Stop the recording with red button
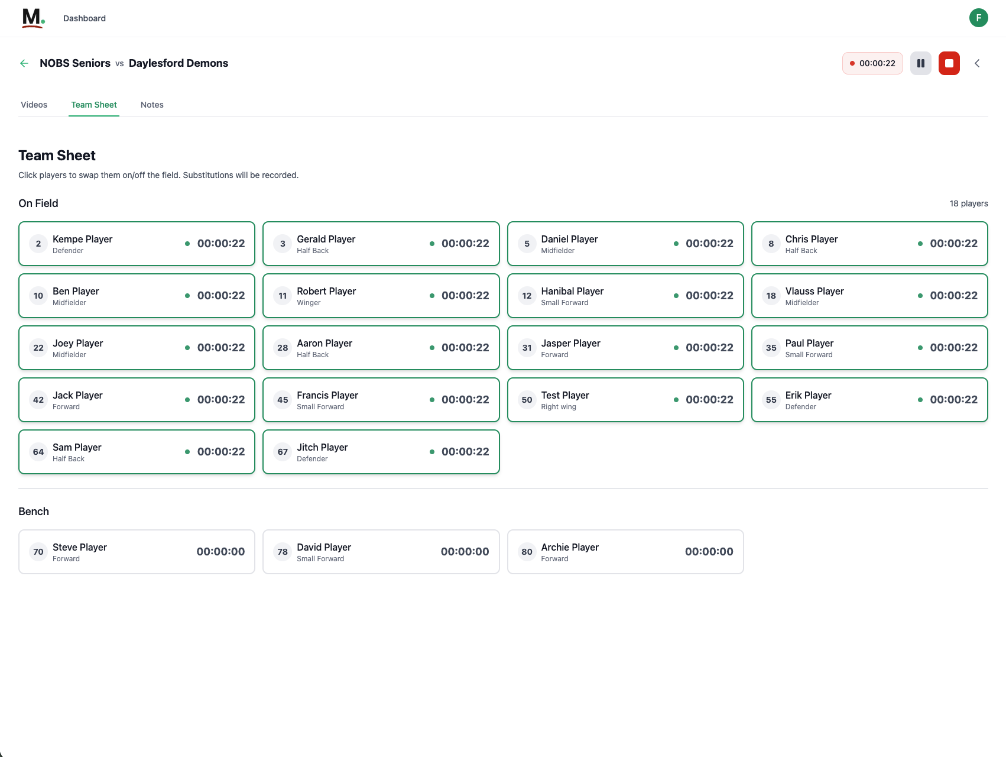The height and width of the screenshot is (757, 1006). [949, 63]
